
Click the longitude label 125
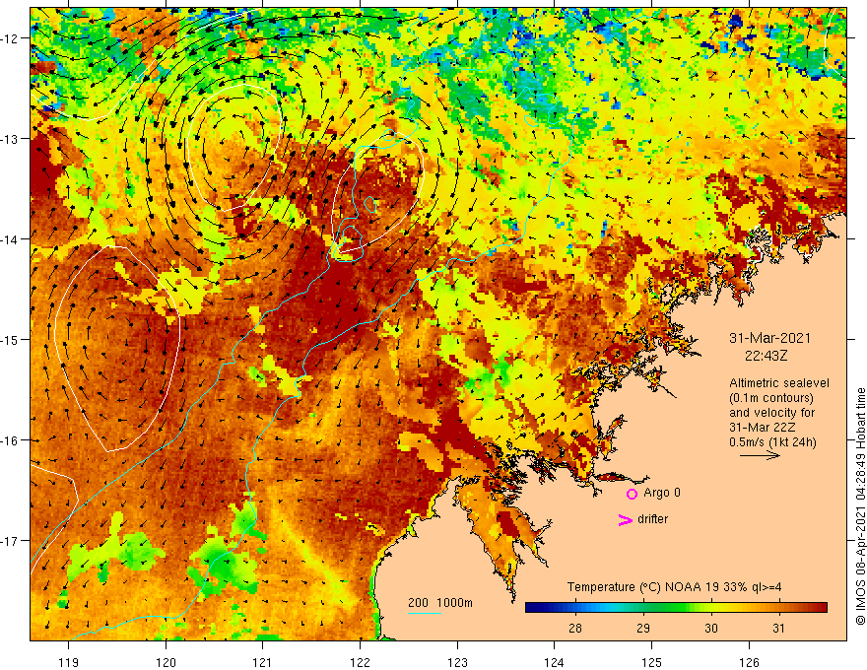coord(652,662)
